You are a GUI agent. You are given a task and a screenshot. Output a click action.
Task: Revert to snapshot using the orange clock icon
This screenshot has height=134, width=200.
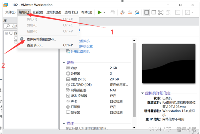coord(129,12)
